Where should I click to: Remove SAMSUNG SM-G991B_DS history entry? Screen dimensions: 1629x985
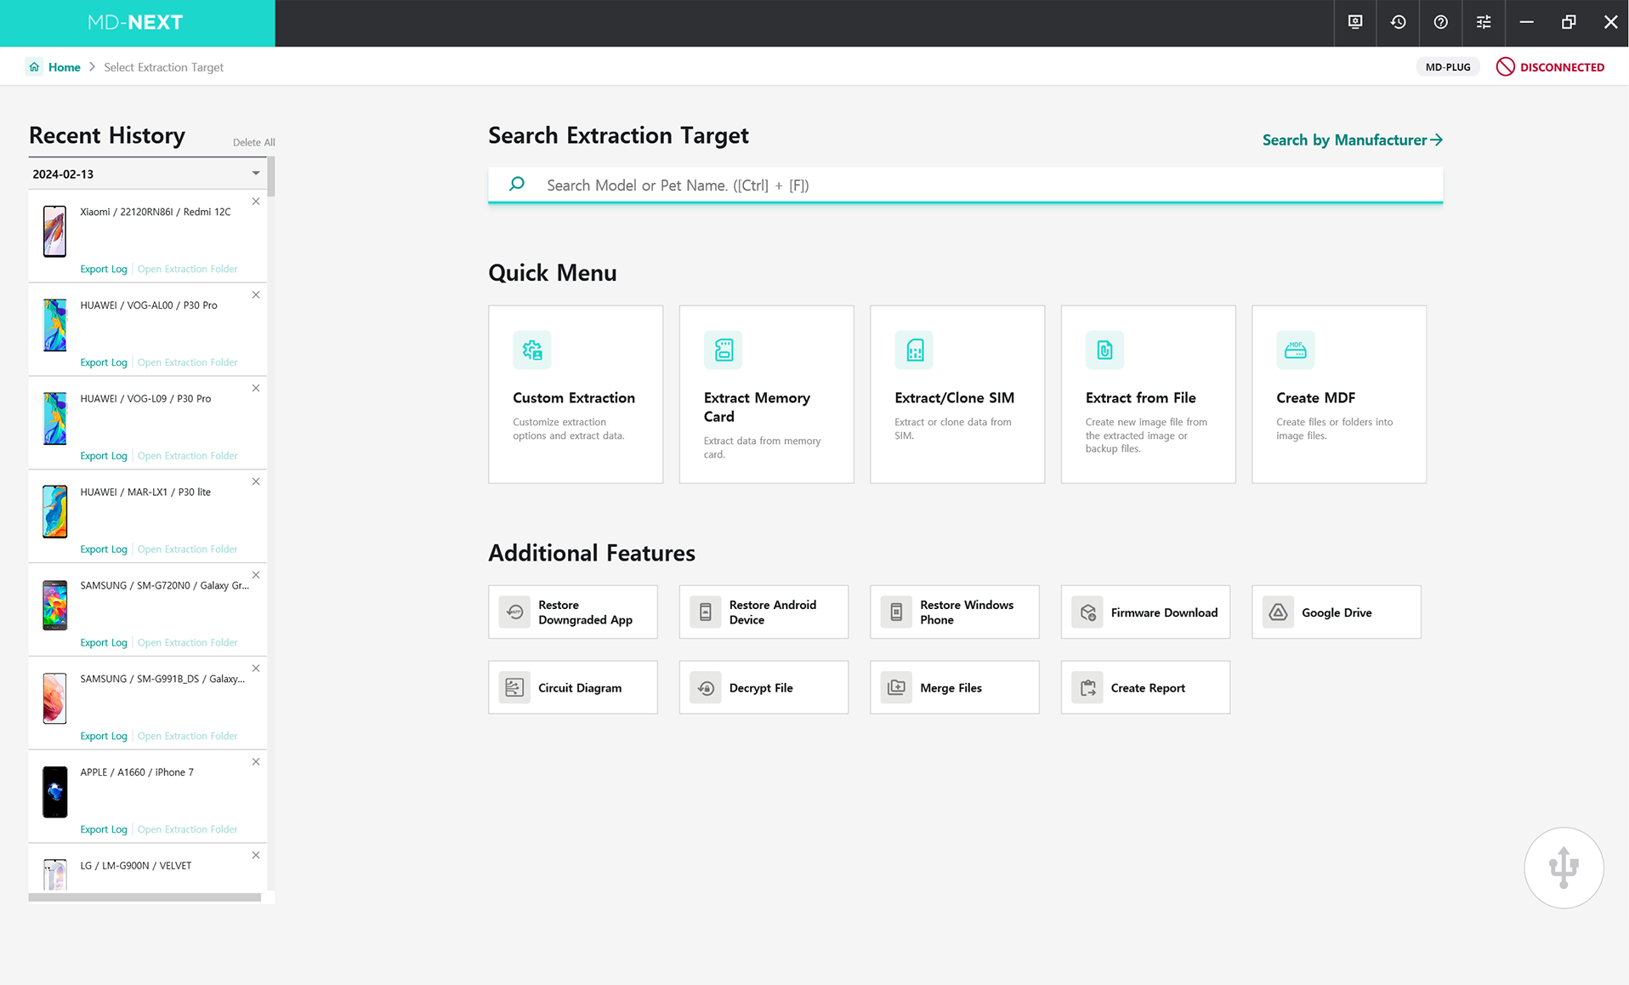[256, 669]
